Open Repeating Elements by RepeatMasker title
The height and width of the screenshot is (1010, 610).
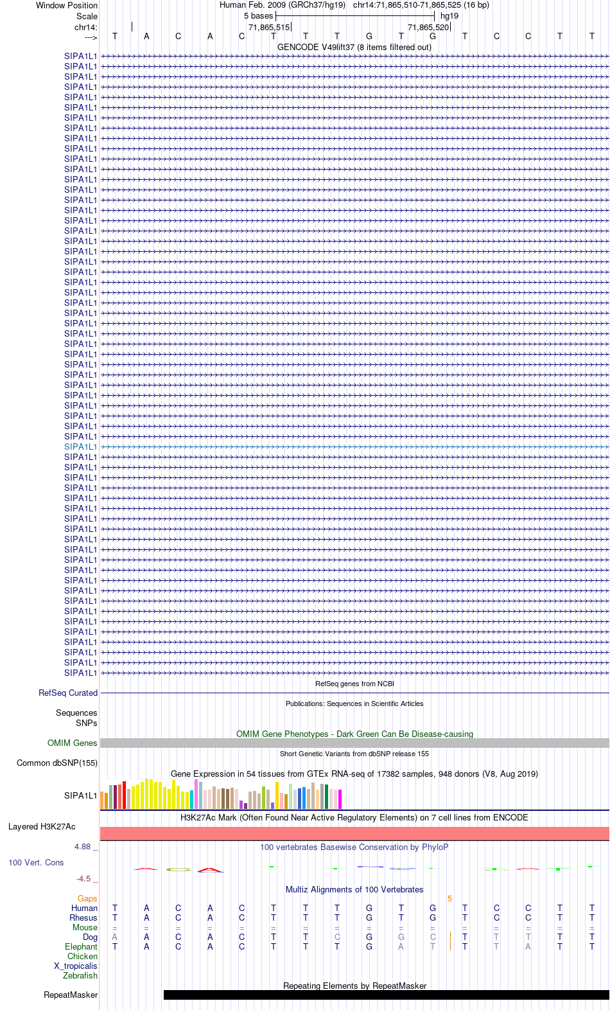pos(354,986)
